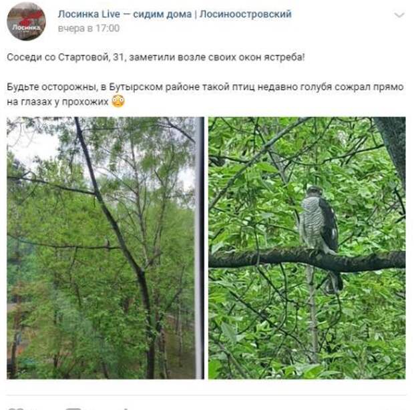Screen dimensions: 414x410
Task: Click the comment icon below the post
Action: pos(75,408)
